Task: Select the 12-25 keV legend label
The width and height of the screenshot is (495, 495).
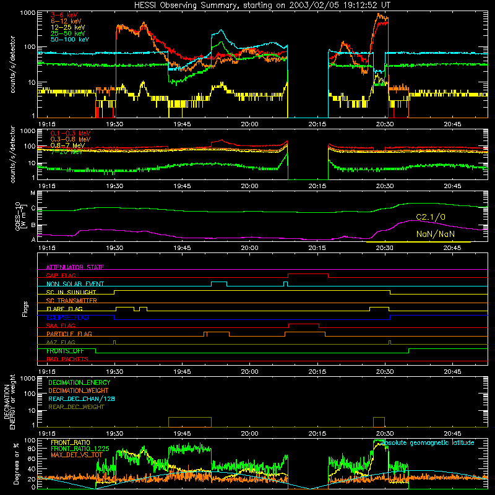Action: (67, 27)
